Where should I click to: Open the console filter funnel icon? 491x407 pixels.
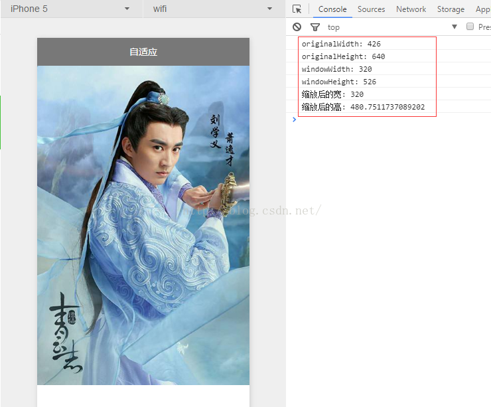315,27
